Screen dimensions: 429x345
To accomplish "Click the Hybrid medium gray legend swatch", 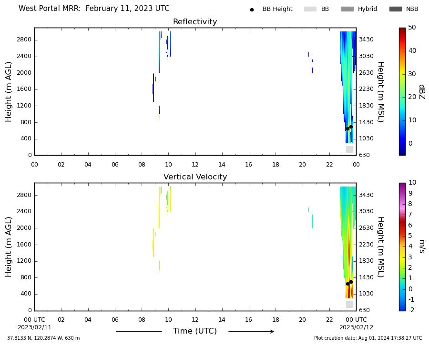I will (x=347, y=9).
